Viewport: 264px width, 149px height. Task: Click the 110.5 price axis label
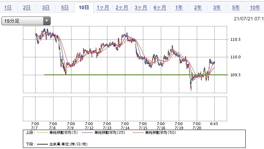pos(235,39)
